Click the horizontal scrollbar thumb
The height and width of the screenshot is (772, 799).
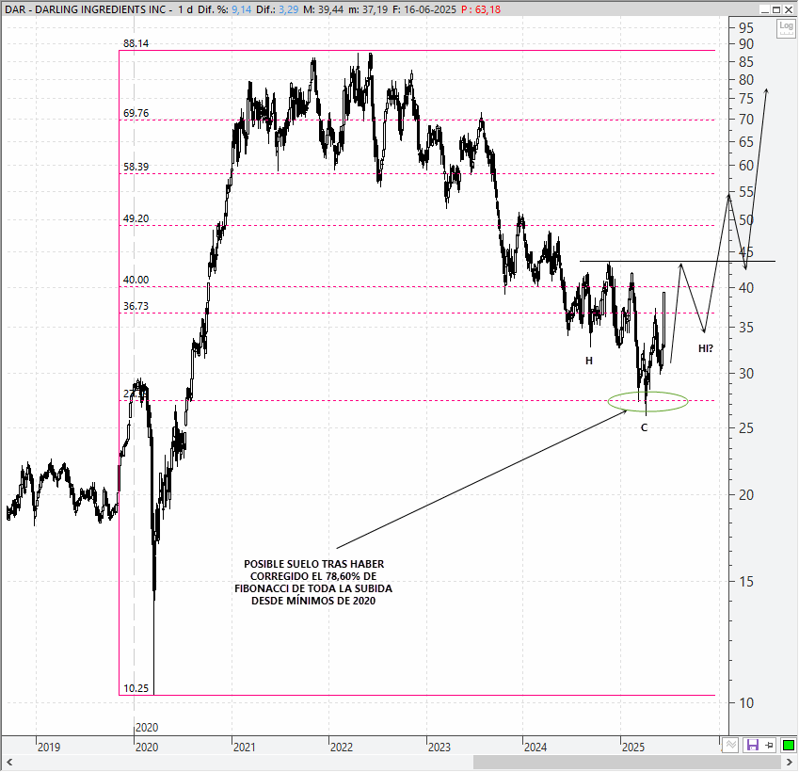(627, 763)
